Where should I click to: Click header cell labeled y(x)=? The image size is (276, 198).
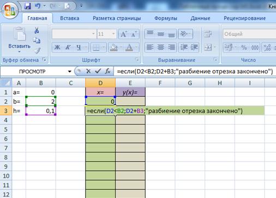click(x=130, y=92)
